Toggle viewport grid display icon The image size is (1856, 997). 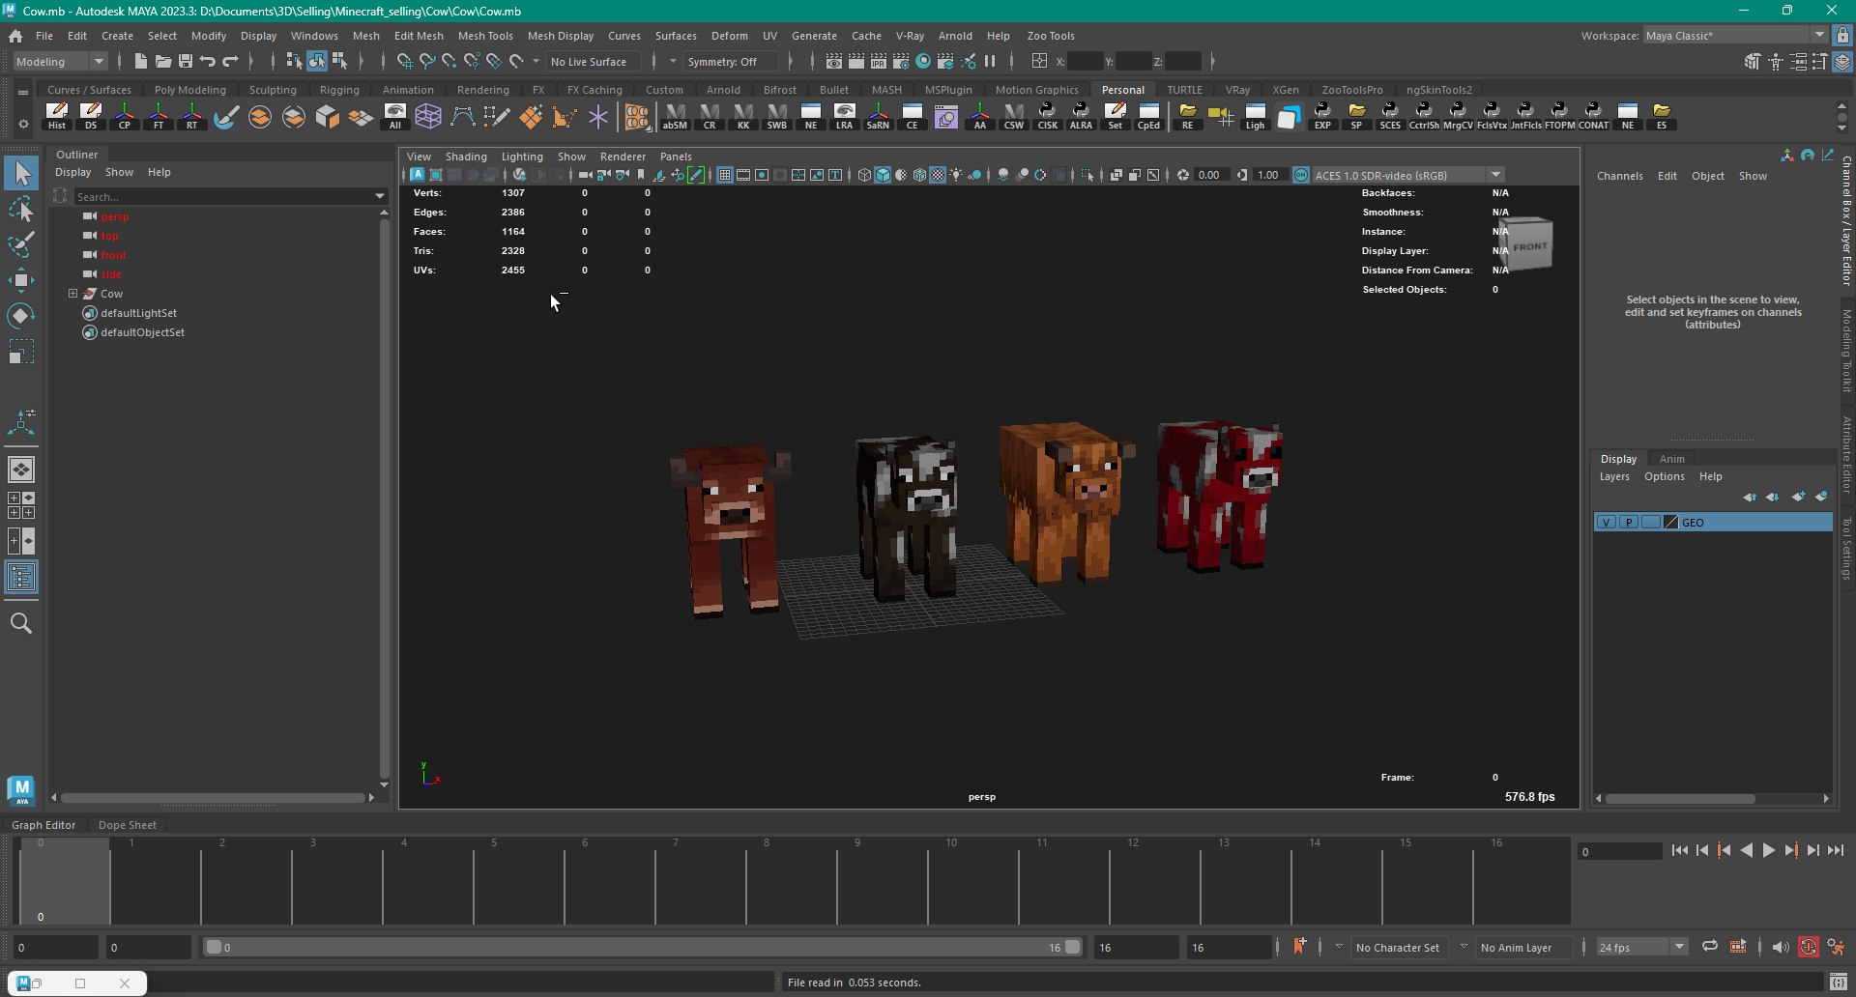(x=724, y=175)
